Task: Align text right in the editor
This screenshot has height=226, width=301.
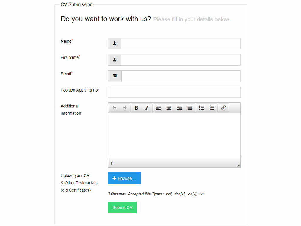Action: [179, 108]
